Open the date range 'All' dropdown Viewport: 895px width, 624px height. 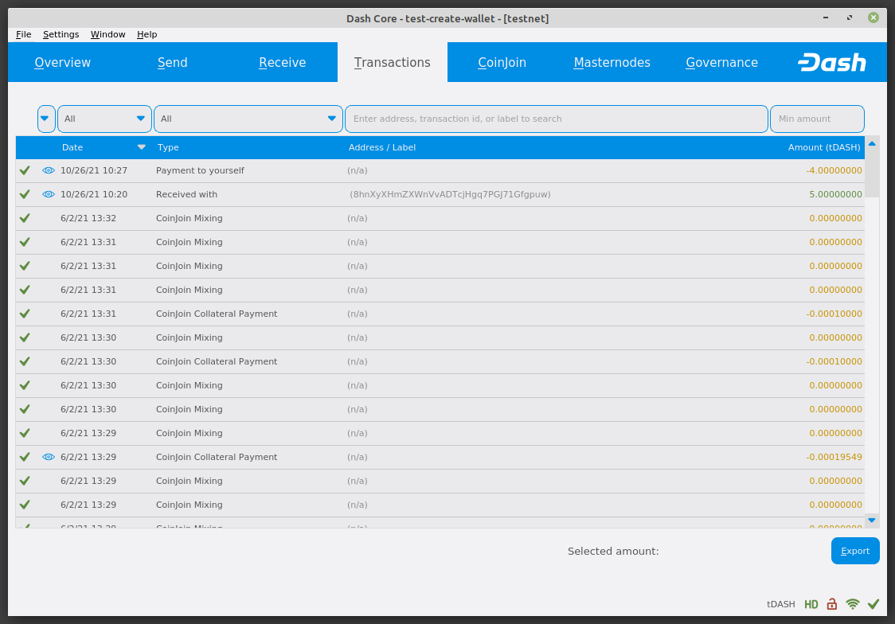point(104,119)
